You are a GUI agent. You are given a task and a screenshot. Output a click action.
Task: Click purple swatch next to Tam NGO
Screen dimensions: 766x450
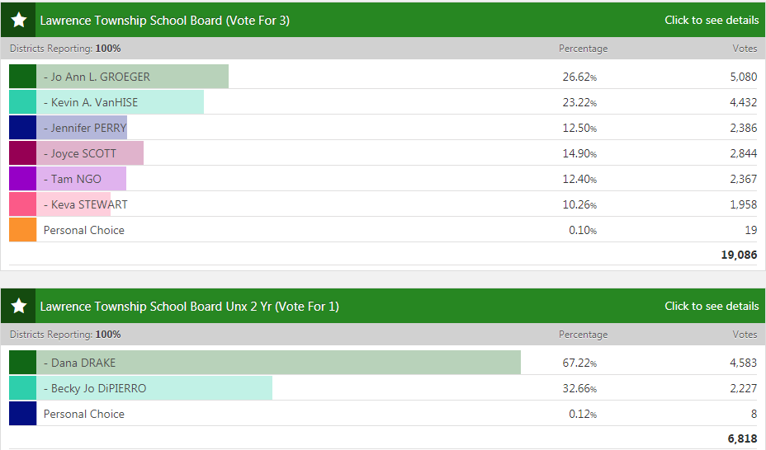(x=22, y=179)
